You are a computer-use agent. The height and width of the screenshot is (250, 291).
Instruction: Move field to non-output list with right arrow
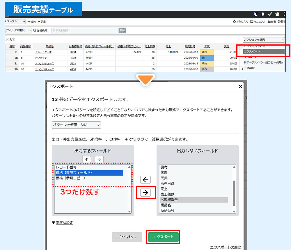[145, 193]
